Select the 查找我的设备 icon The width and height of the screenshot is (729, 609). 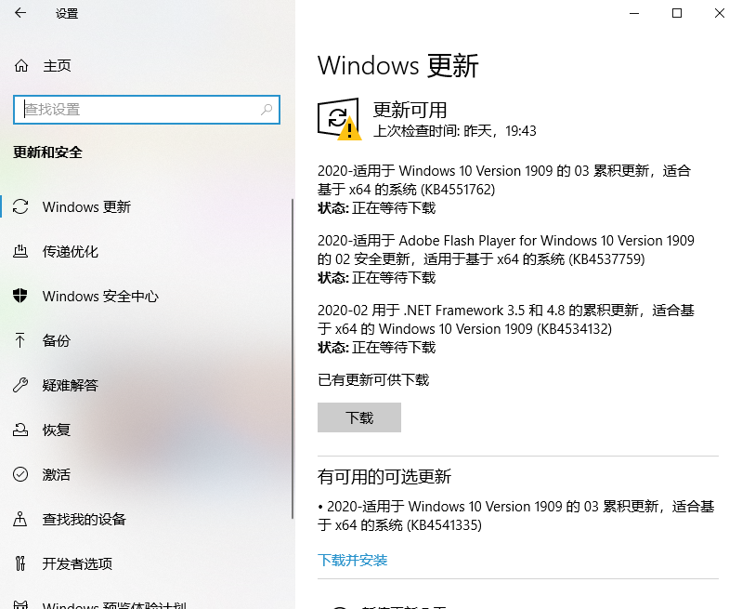pyautogui.click(x=20, y=519)
